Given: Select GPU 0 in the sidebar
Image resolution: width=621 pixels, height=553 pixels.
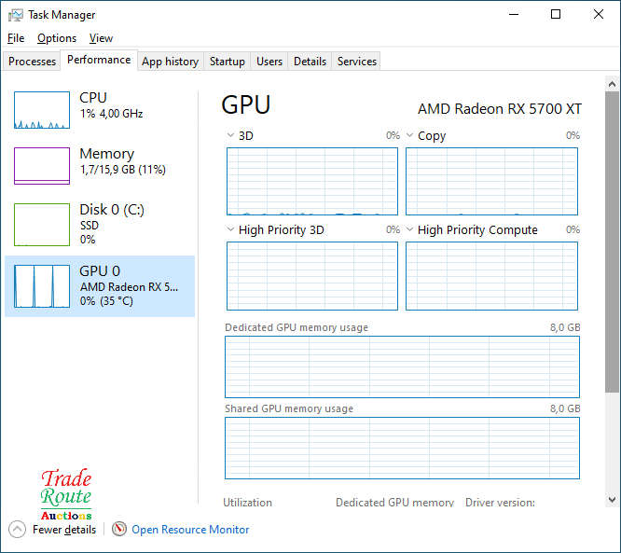Looking at the screenshot, I should 100,286.
